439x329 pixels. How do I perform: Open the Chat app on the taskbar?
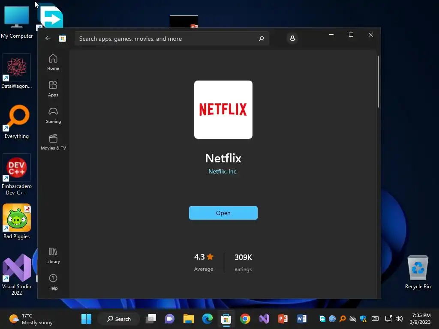coord(170,319)
